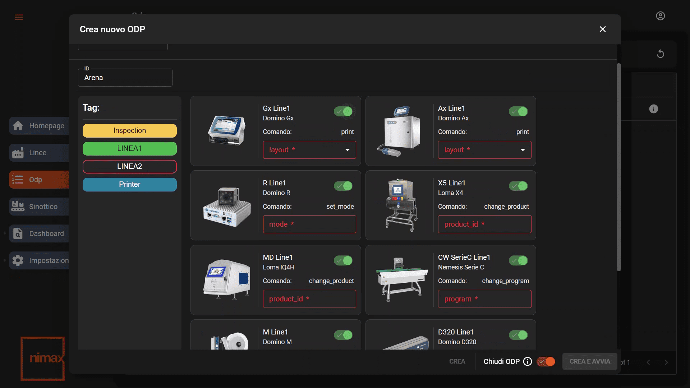Click the Homepage house icon
The image size is (690, 388).
pos(18,126)
